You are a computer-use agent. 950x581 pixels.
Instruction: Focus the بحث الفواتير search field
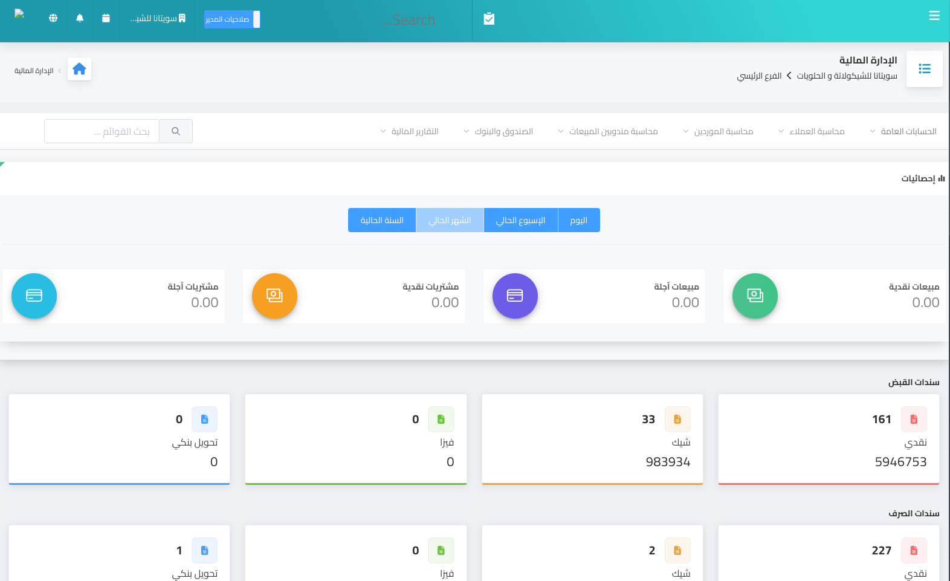coord(102,131)
